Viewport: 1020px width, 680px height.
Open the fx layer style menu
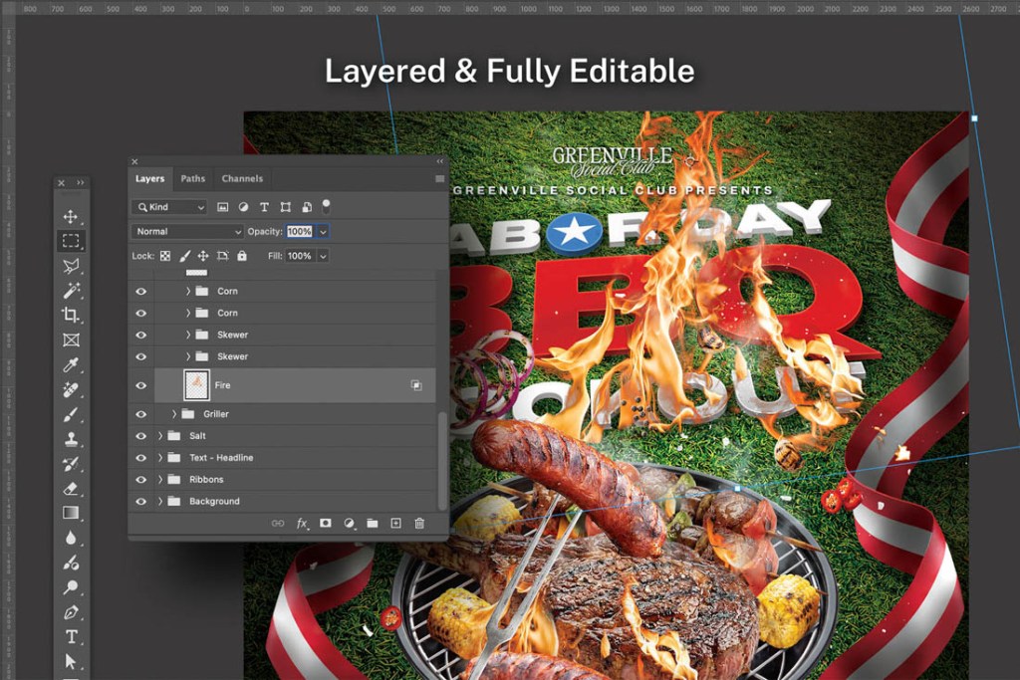302,524
